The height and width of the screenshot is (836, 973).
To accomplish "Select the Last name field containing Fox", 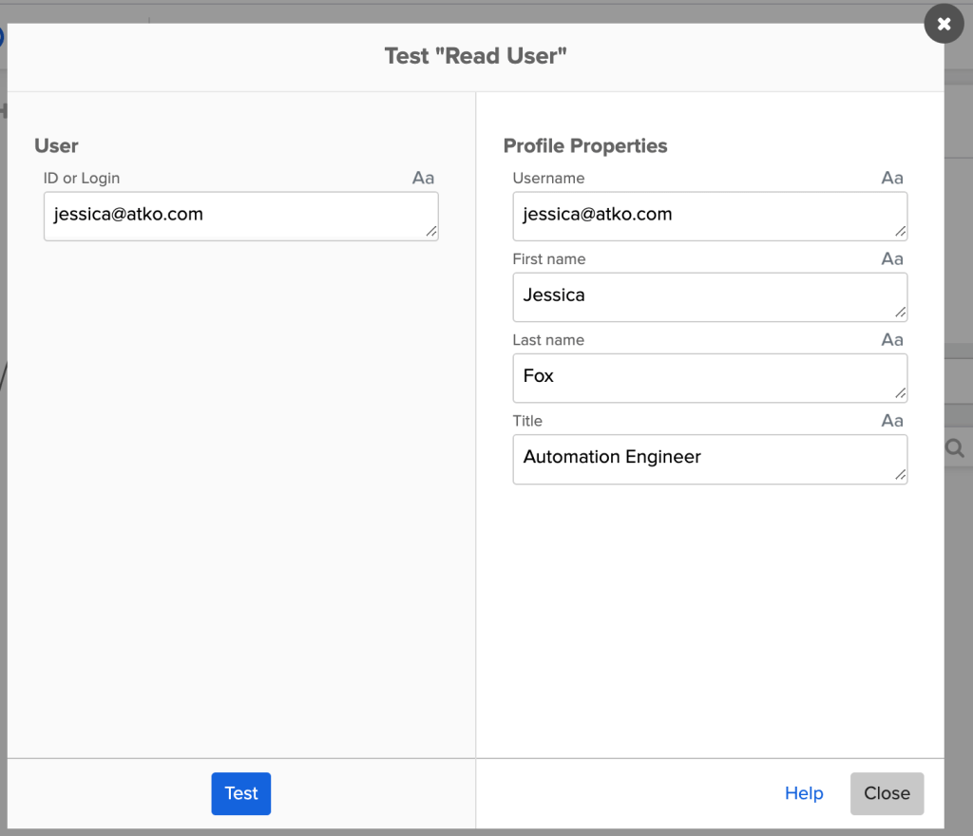I will coord(703,377).
